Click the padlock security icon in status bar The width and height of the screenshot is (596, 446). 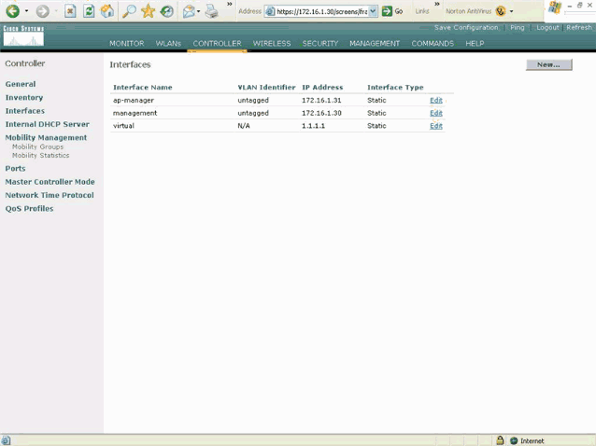500,440
